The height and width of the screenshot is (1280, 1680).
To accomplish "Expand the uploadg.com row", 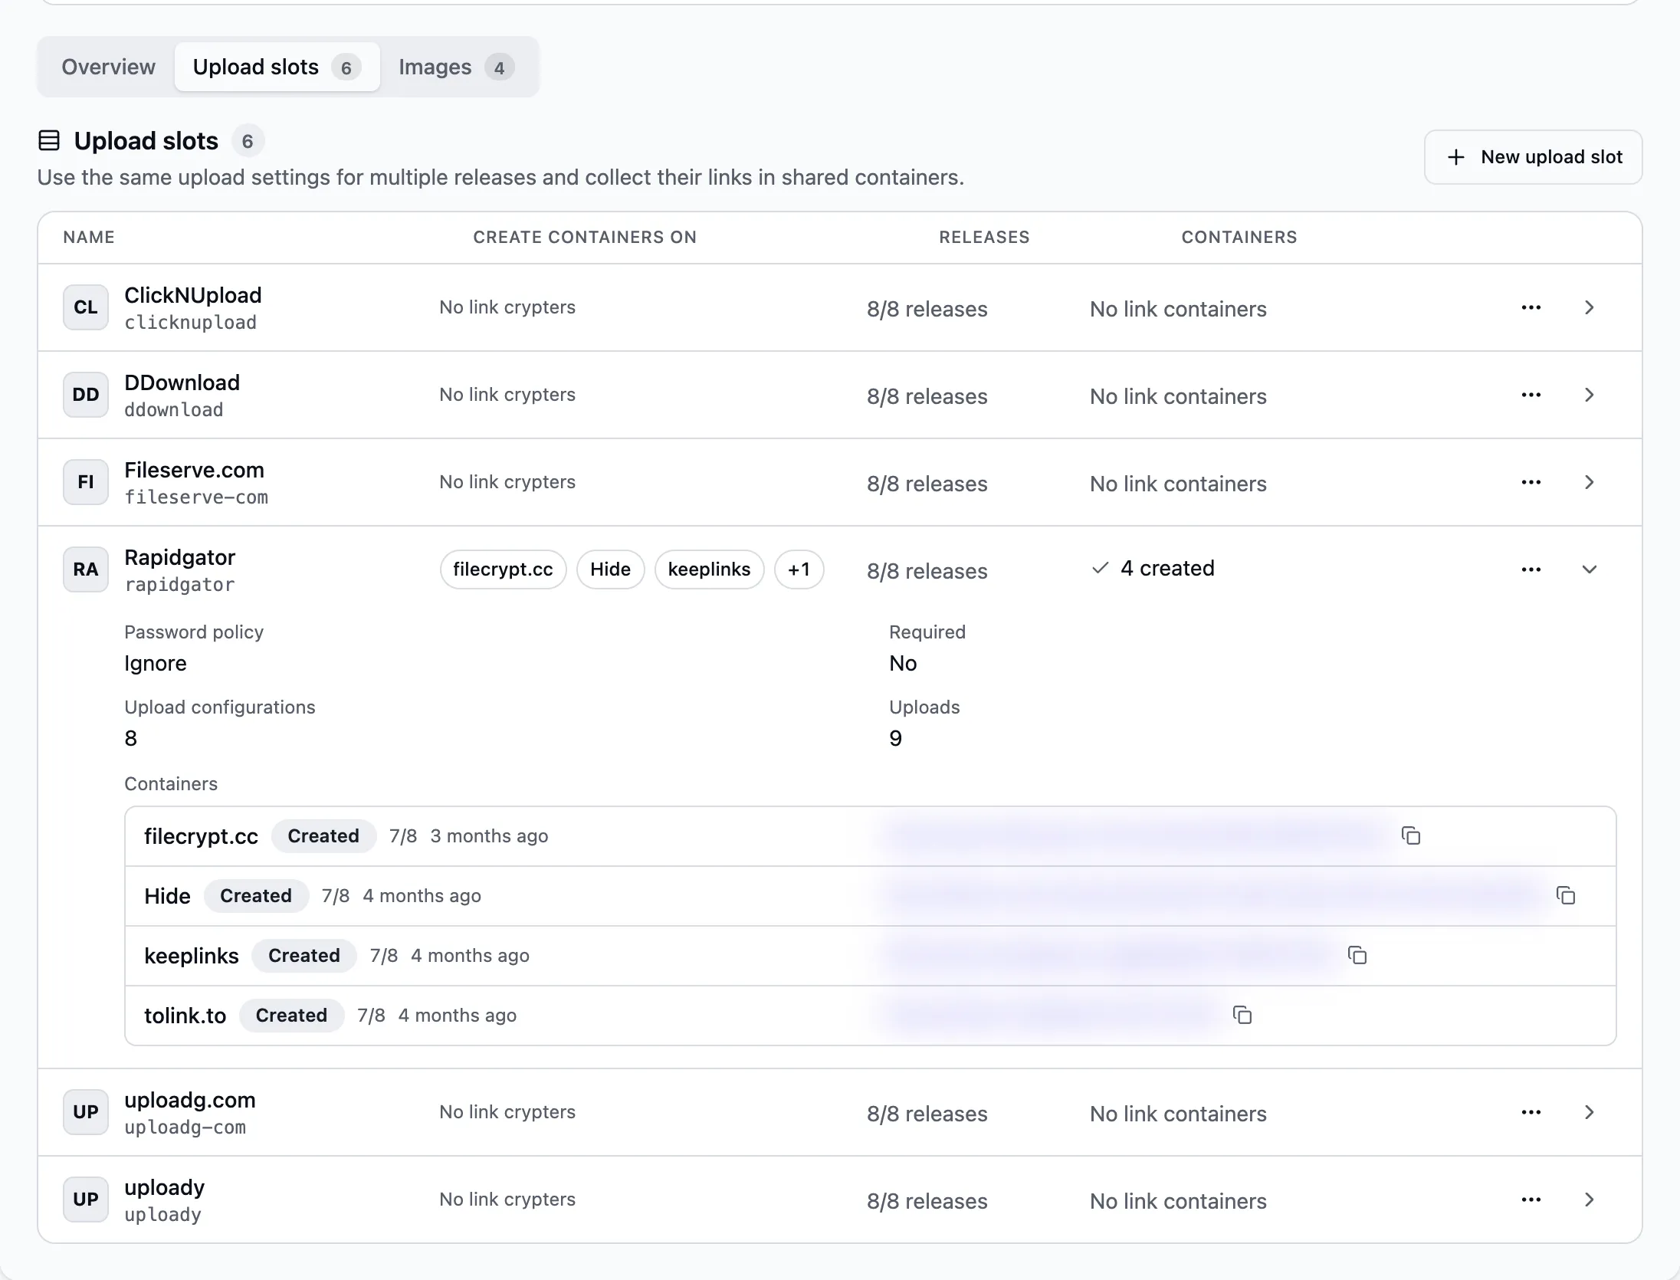I will pyautogui.click(x=1589, y=1112).
